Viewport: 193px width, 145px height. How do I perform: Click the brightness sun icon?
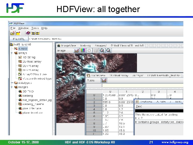[x=89, y=50]
